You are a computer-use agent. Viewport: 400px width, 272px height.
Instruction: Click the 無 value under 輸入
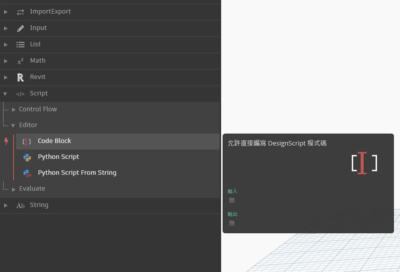[232, 200]
